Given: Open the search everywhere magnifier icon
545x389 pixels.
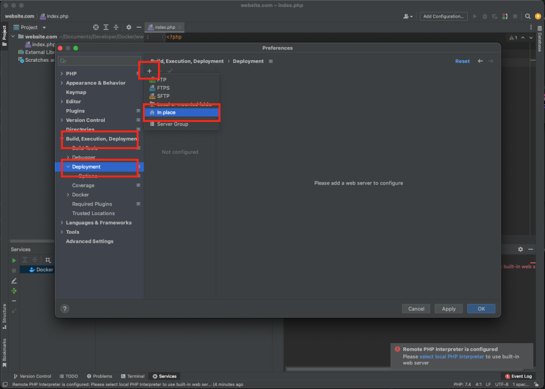Looking at the screenshot, I should 527,16.
